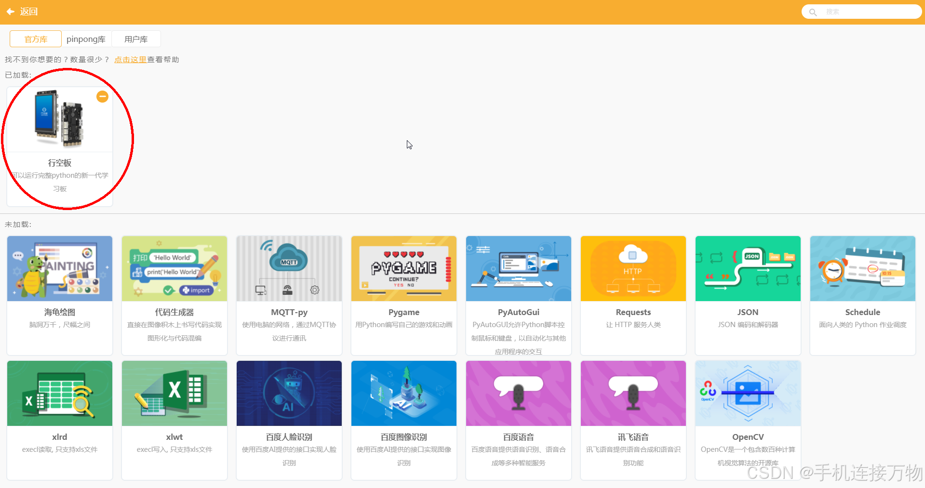Click the 百度人脸识别 title text

click(x=289, y=437)
